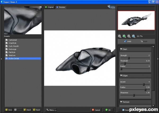Click the Threshold value 0.19
This screenshot has width=159, height=113.
pyautogui.click(x=148, y=61)
